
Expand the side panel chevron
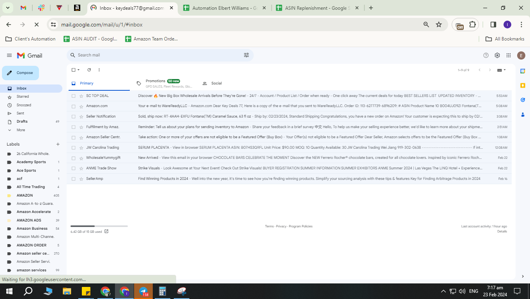click(523, 276)
